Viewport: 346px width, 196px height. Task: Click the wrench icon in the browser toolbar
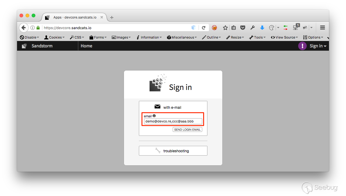pyautogui.click(x=252, y=28)
